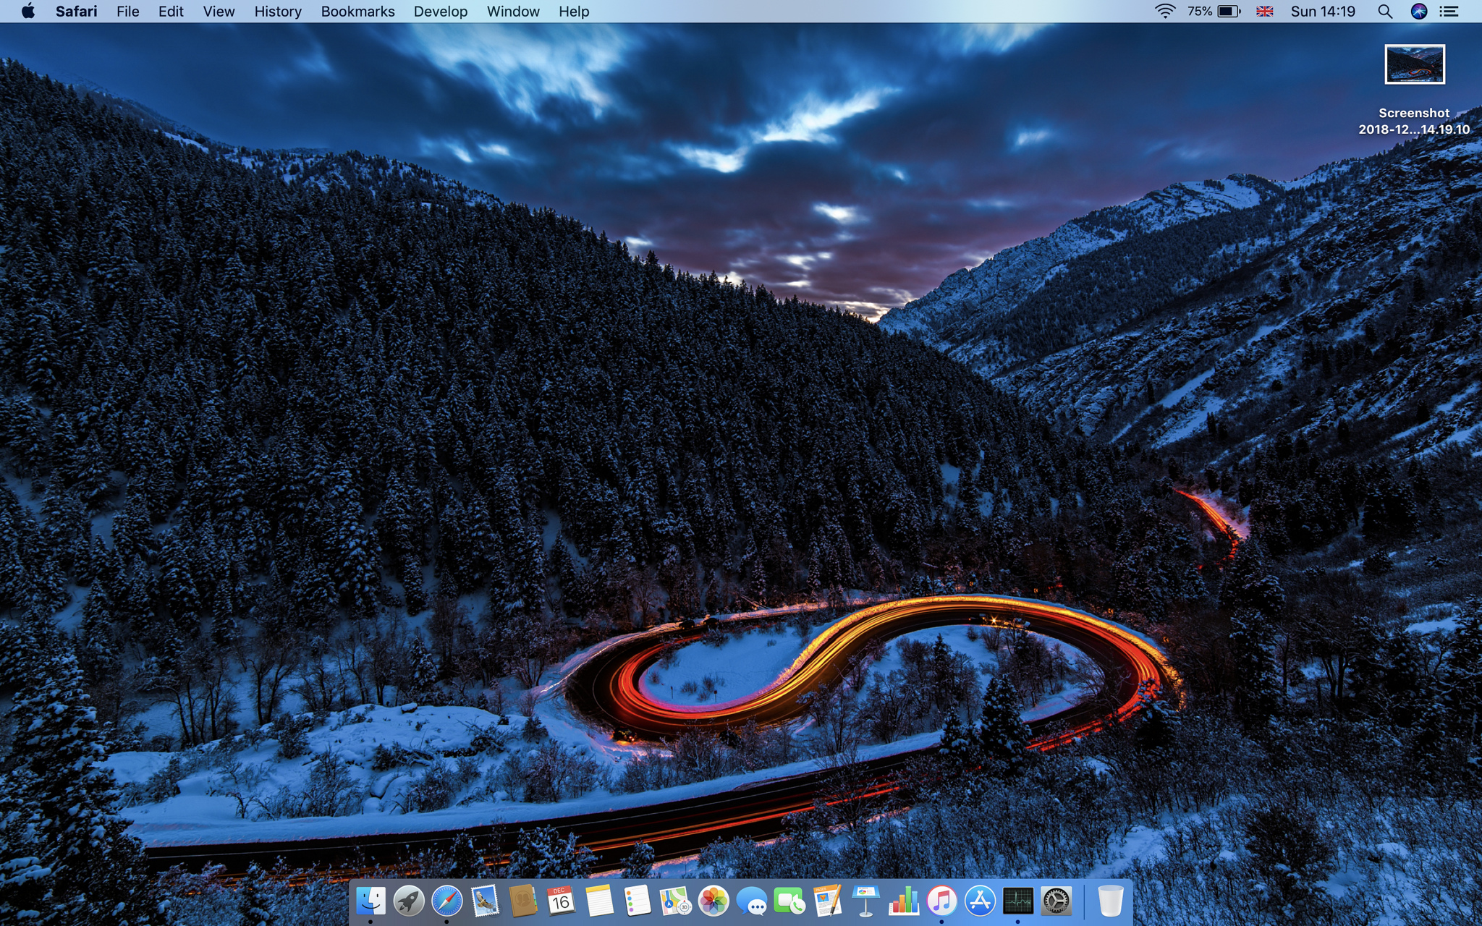Open the Apple menu
This screenshot has height=926, width=1482.
pyautogui.click(x=28, y=12)
